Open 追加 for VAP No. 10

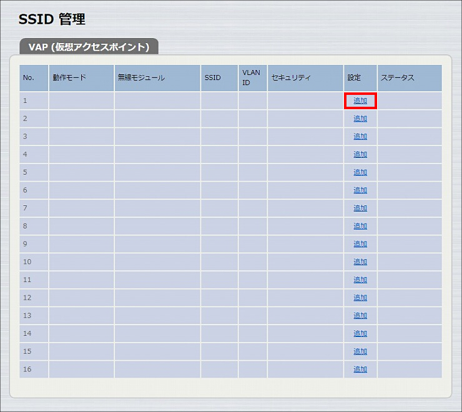(x=360, y=262)
